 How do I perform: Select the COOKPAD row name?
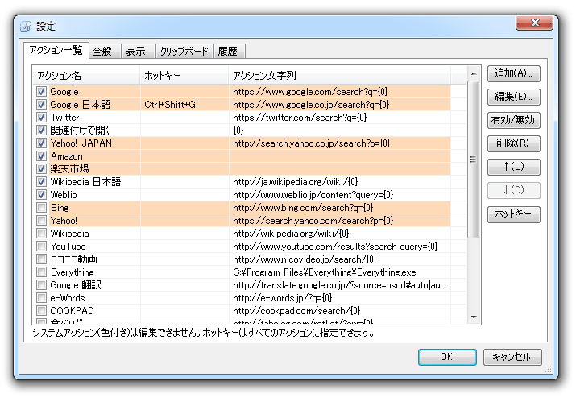(x=72, y=311)
